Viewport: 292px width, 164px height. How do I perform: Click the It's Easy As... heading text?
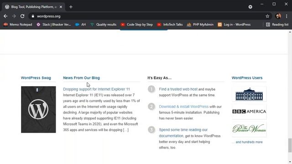(159, 78)
